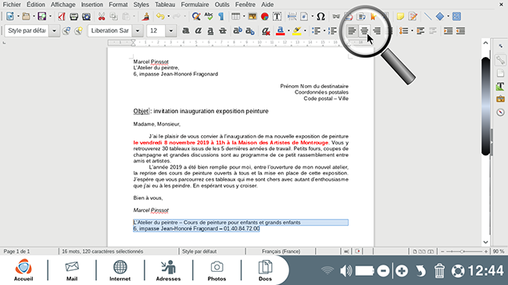This screenshot has width=508, height=285.
Task: Open the Affichage menu
Action: pyautogui.click(x=63, y=5)
